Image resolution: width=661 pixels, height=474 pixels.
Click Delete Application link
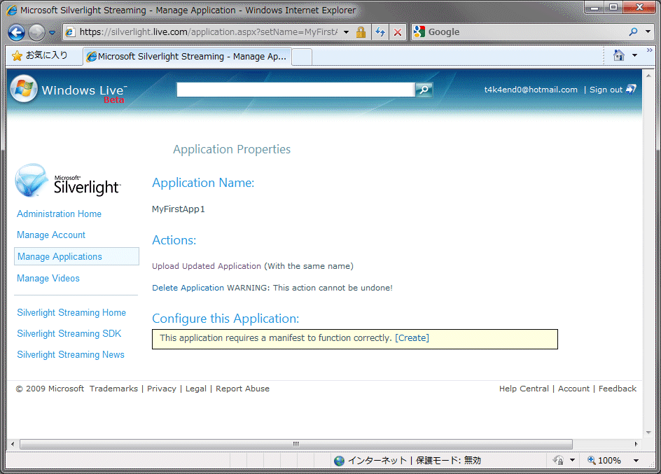pyautogui.click(x=188, y=288)
